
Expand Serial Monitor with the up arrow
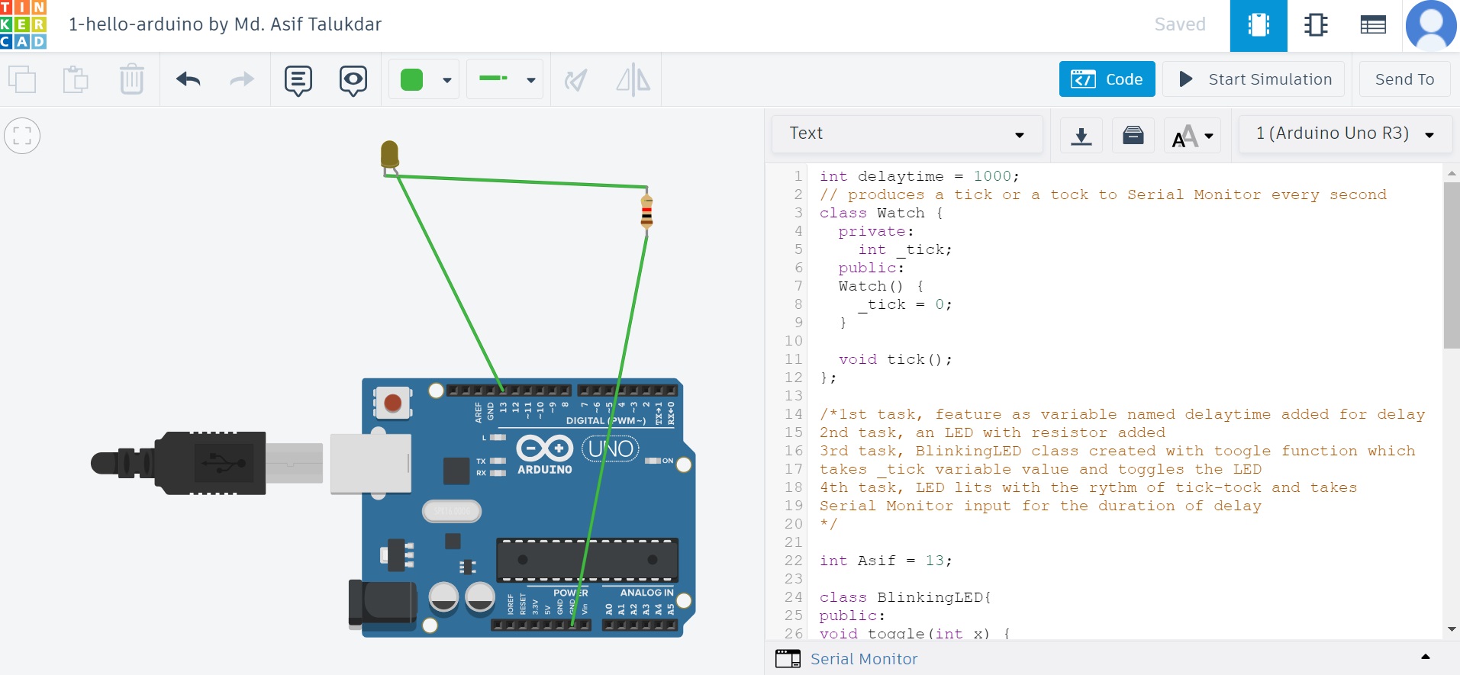[1425, 657]
